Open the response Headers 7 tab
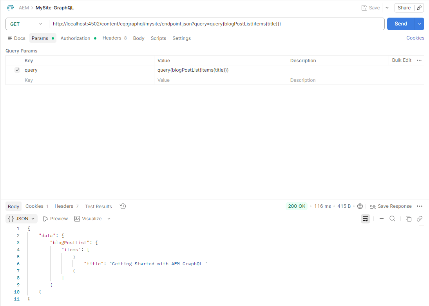This screenshot has width=429, height=306. pyautogui.click(x=67, y=206)
